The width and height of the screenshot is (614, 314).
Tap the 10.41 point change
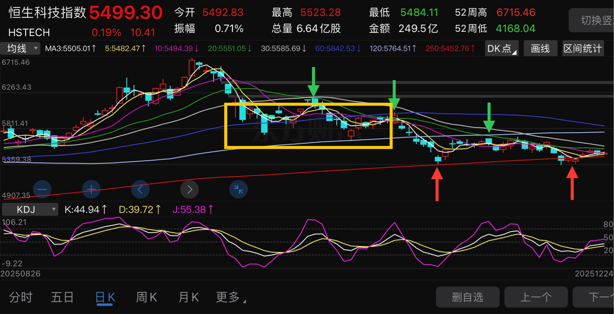[x=143, y=32]
